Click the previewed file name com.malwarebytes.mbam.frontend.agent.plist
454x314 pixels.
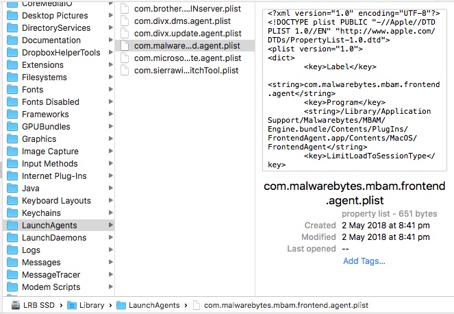pos(355,193)
